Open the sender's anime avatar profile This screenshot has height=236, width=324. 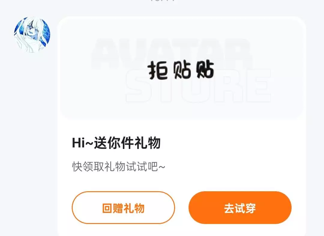coord(32,35)
